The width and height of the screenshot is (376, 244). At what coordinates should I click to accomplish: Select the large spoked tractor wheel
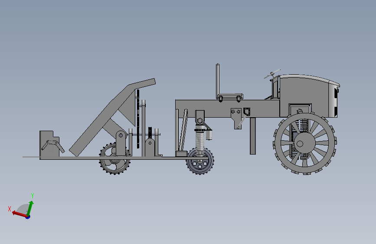(305, 143)
